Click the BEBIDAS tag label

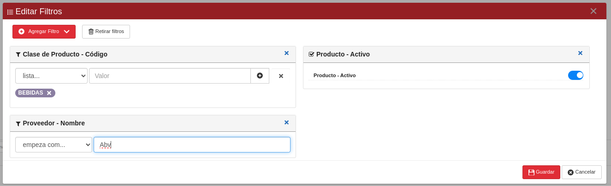30,93
